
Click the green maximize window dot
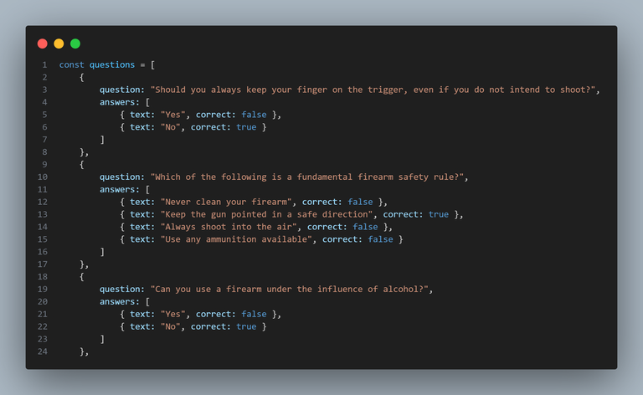(75, 44)
